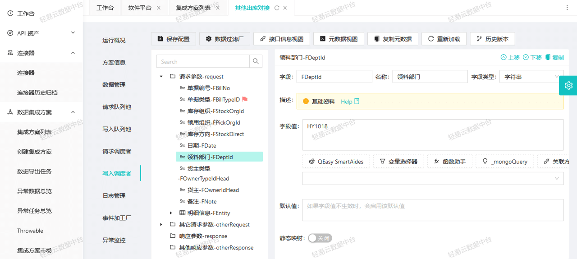
Task: Move field down with 下移
Action: (x=532, y=57)
